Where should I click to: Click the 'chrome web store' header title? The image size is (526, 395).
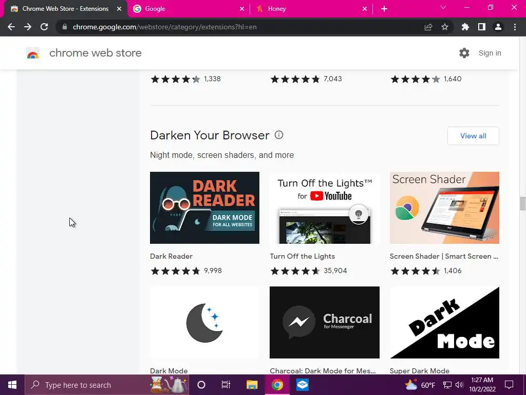pos(95,53)
